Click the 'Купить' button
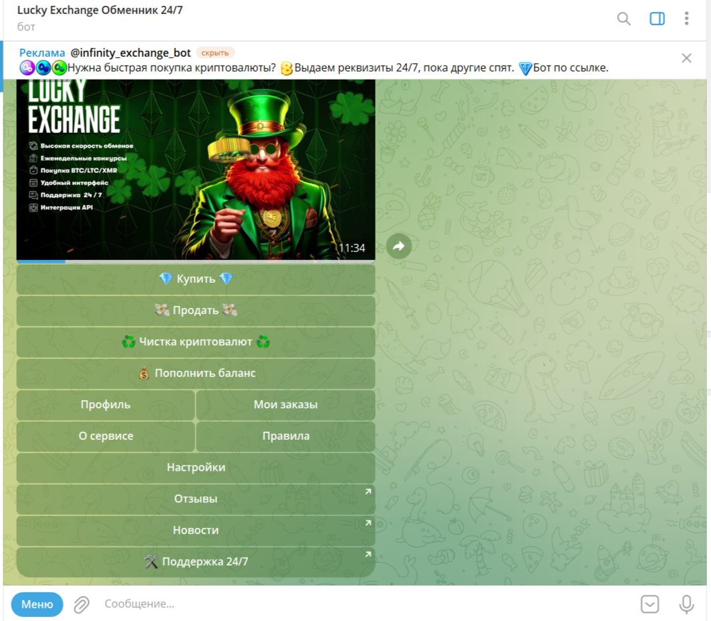Viewport: 711px width, 621px height. pyautogui.click(x=196, y=279)
